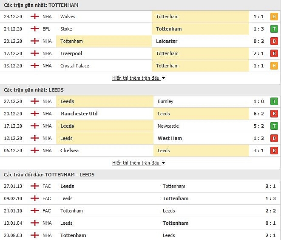
Task: Click green T badge on Leeds-Newcastle row
Action: tap(274, 126)
